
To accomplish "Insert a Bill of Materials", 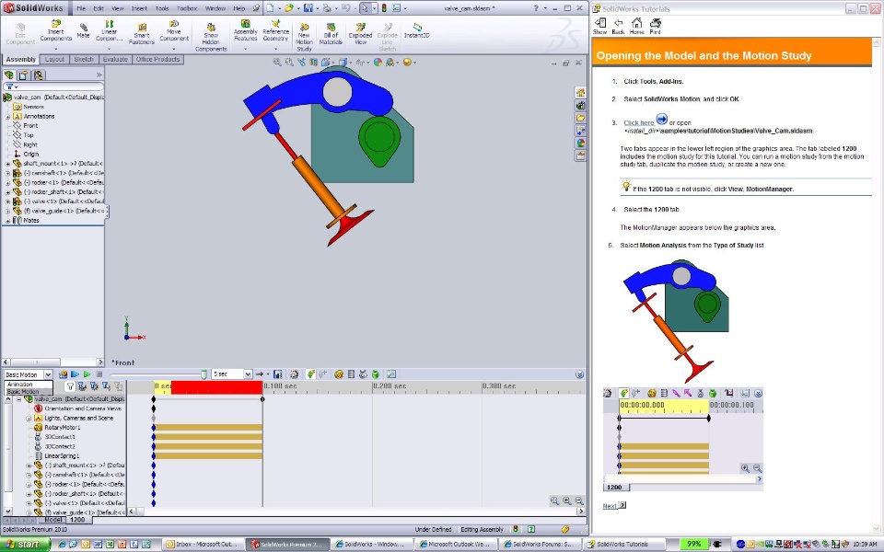I will tap(331, 34).
